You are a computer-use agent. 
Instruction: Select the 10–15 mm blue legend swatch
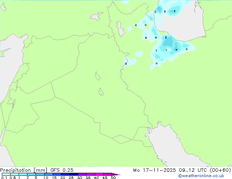pyautogui.click(x=49, y=174)
